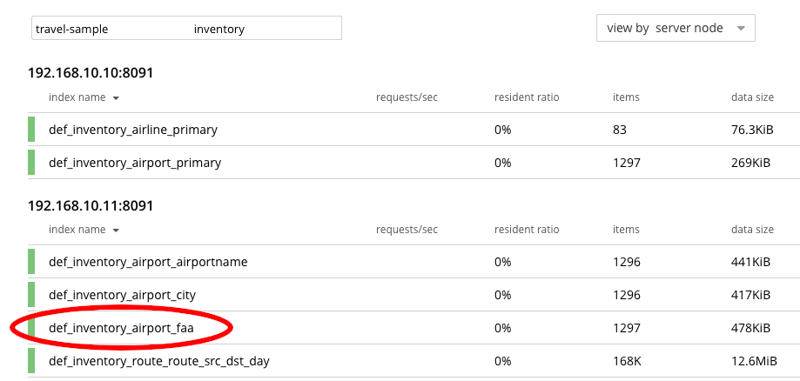The image size is (800, 381).
Task: Click green status bar of airport_faa index
Action: click(31, 328)
